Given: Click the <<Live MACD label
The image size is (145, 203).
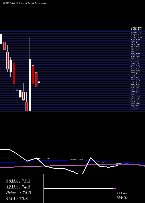Looking at the screenshot, I should (122, 195).
